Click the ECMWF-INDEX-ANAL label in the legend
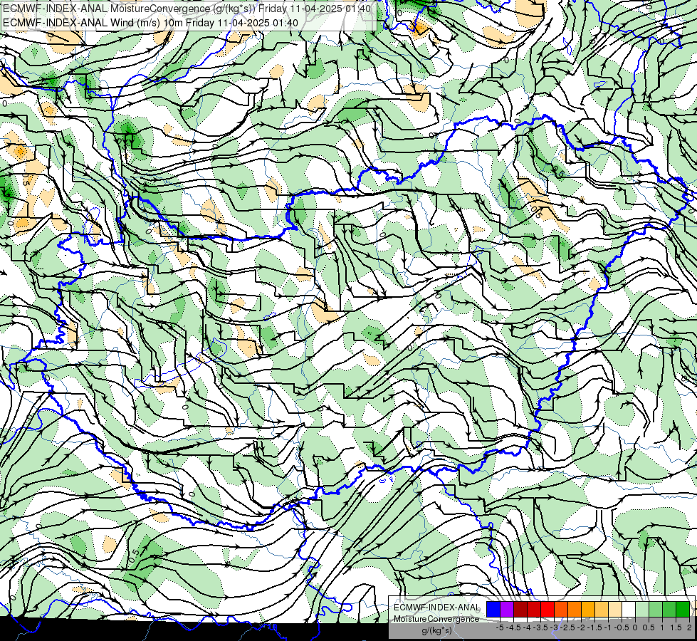The width and height of the screenshot is (697, 641). [436, 608]
